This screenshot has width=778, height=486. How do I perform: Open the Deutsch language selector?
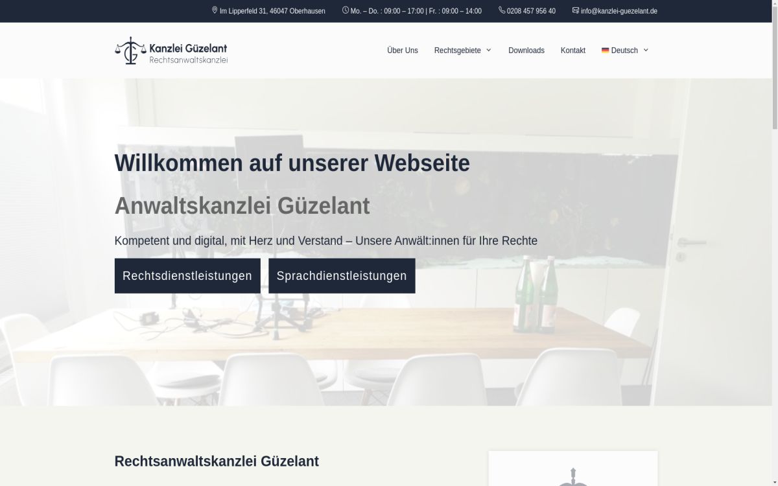(624, 50)
